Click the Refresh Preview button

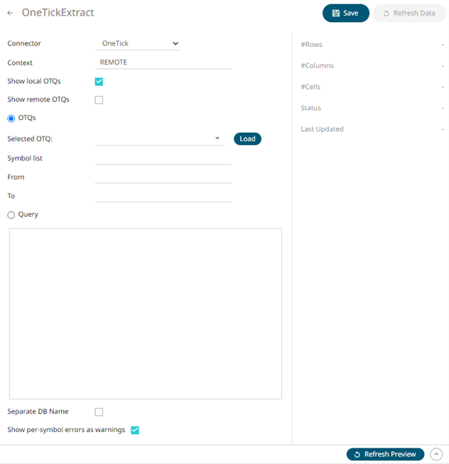pyautogui.click(x=385, y=454)
